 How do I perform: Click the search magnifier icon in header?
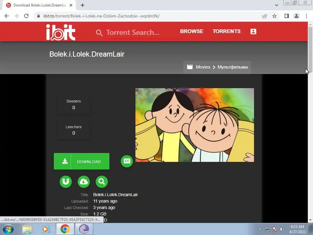click(x=99, y=32)
